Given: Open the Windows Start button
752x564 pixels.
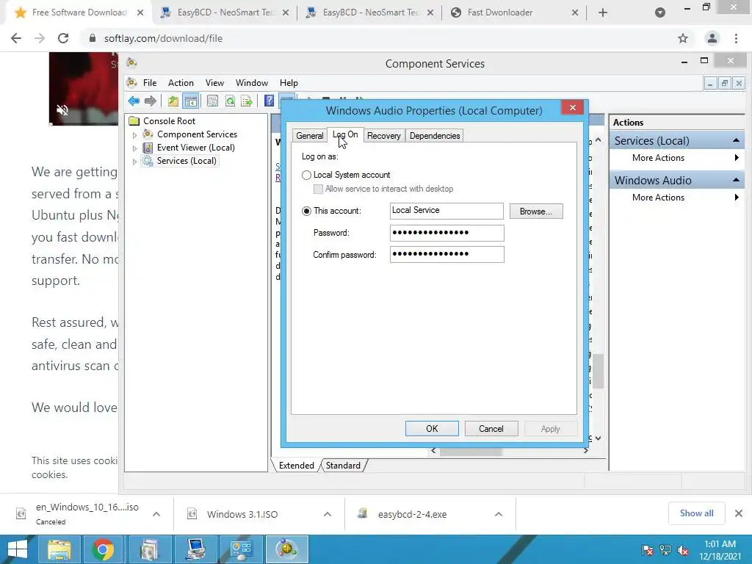Looking at the screenshot, I should [x=17, y=549].
